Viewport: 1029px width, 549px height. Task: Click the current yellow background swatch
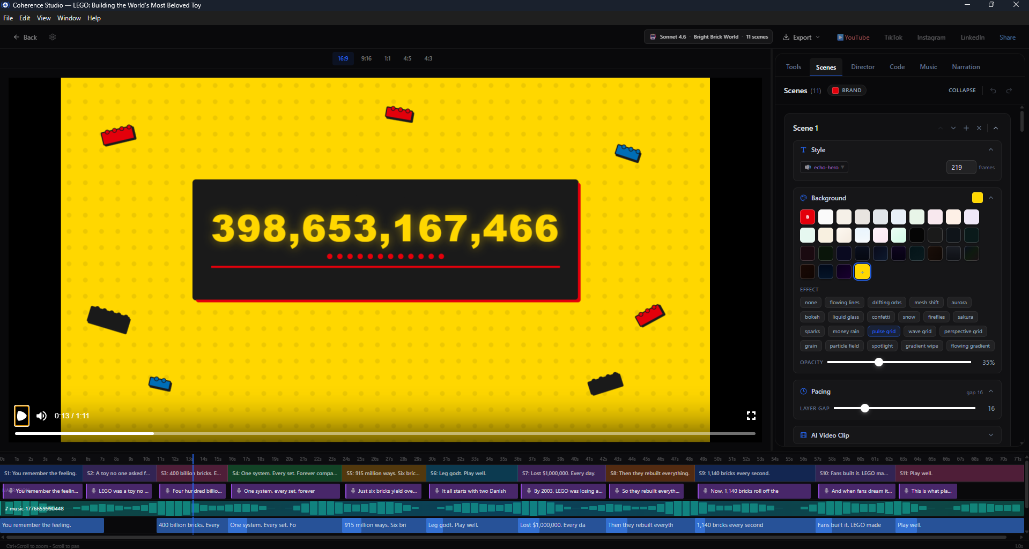pyautogui.click(x=977, y=198)
